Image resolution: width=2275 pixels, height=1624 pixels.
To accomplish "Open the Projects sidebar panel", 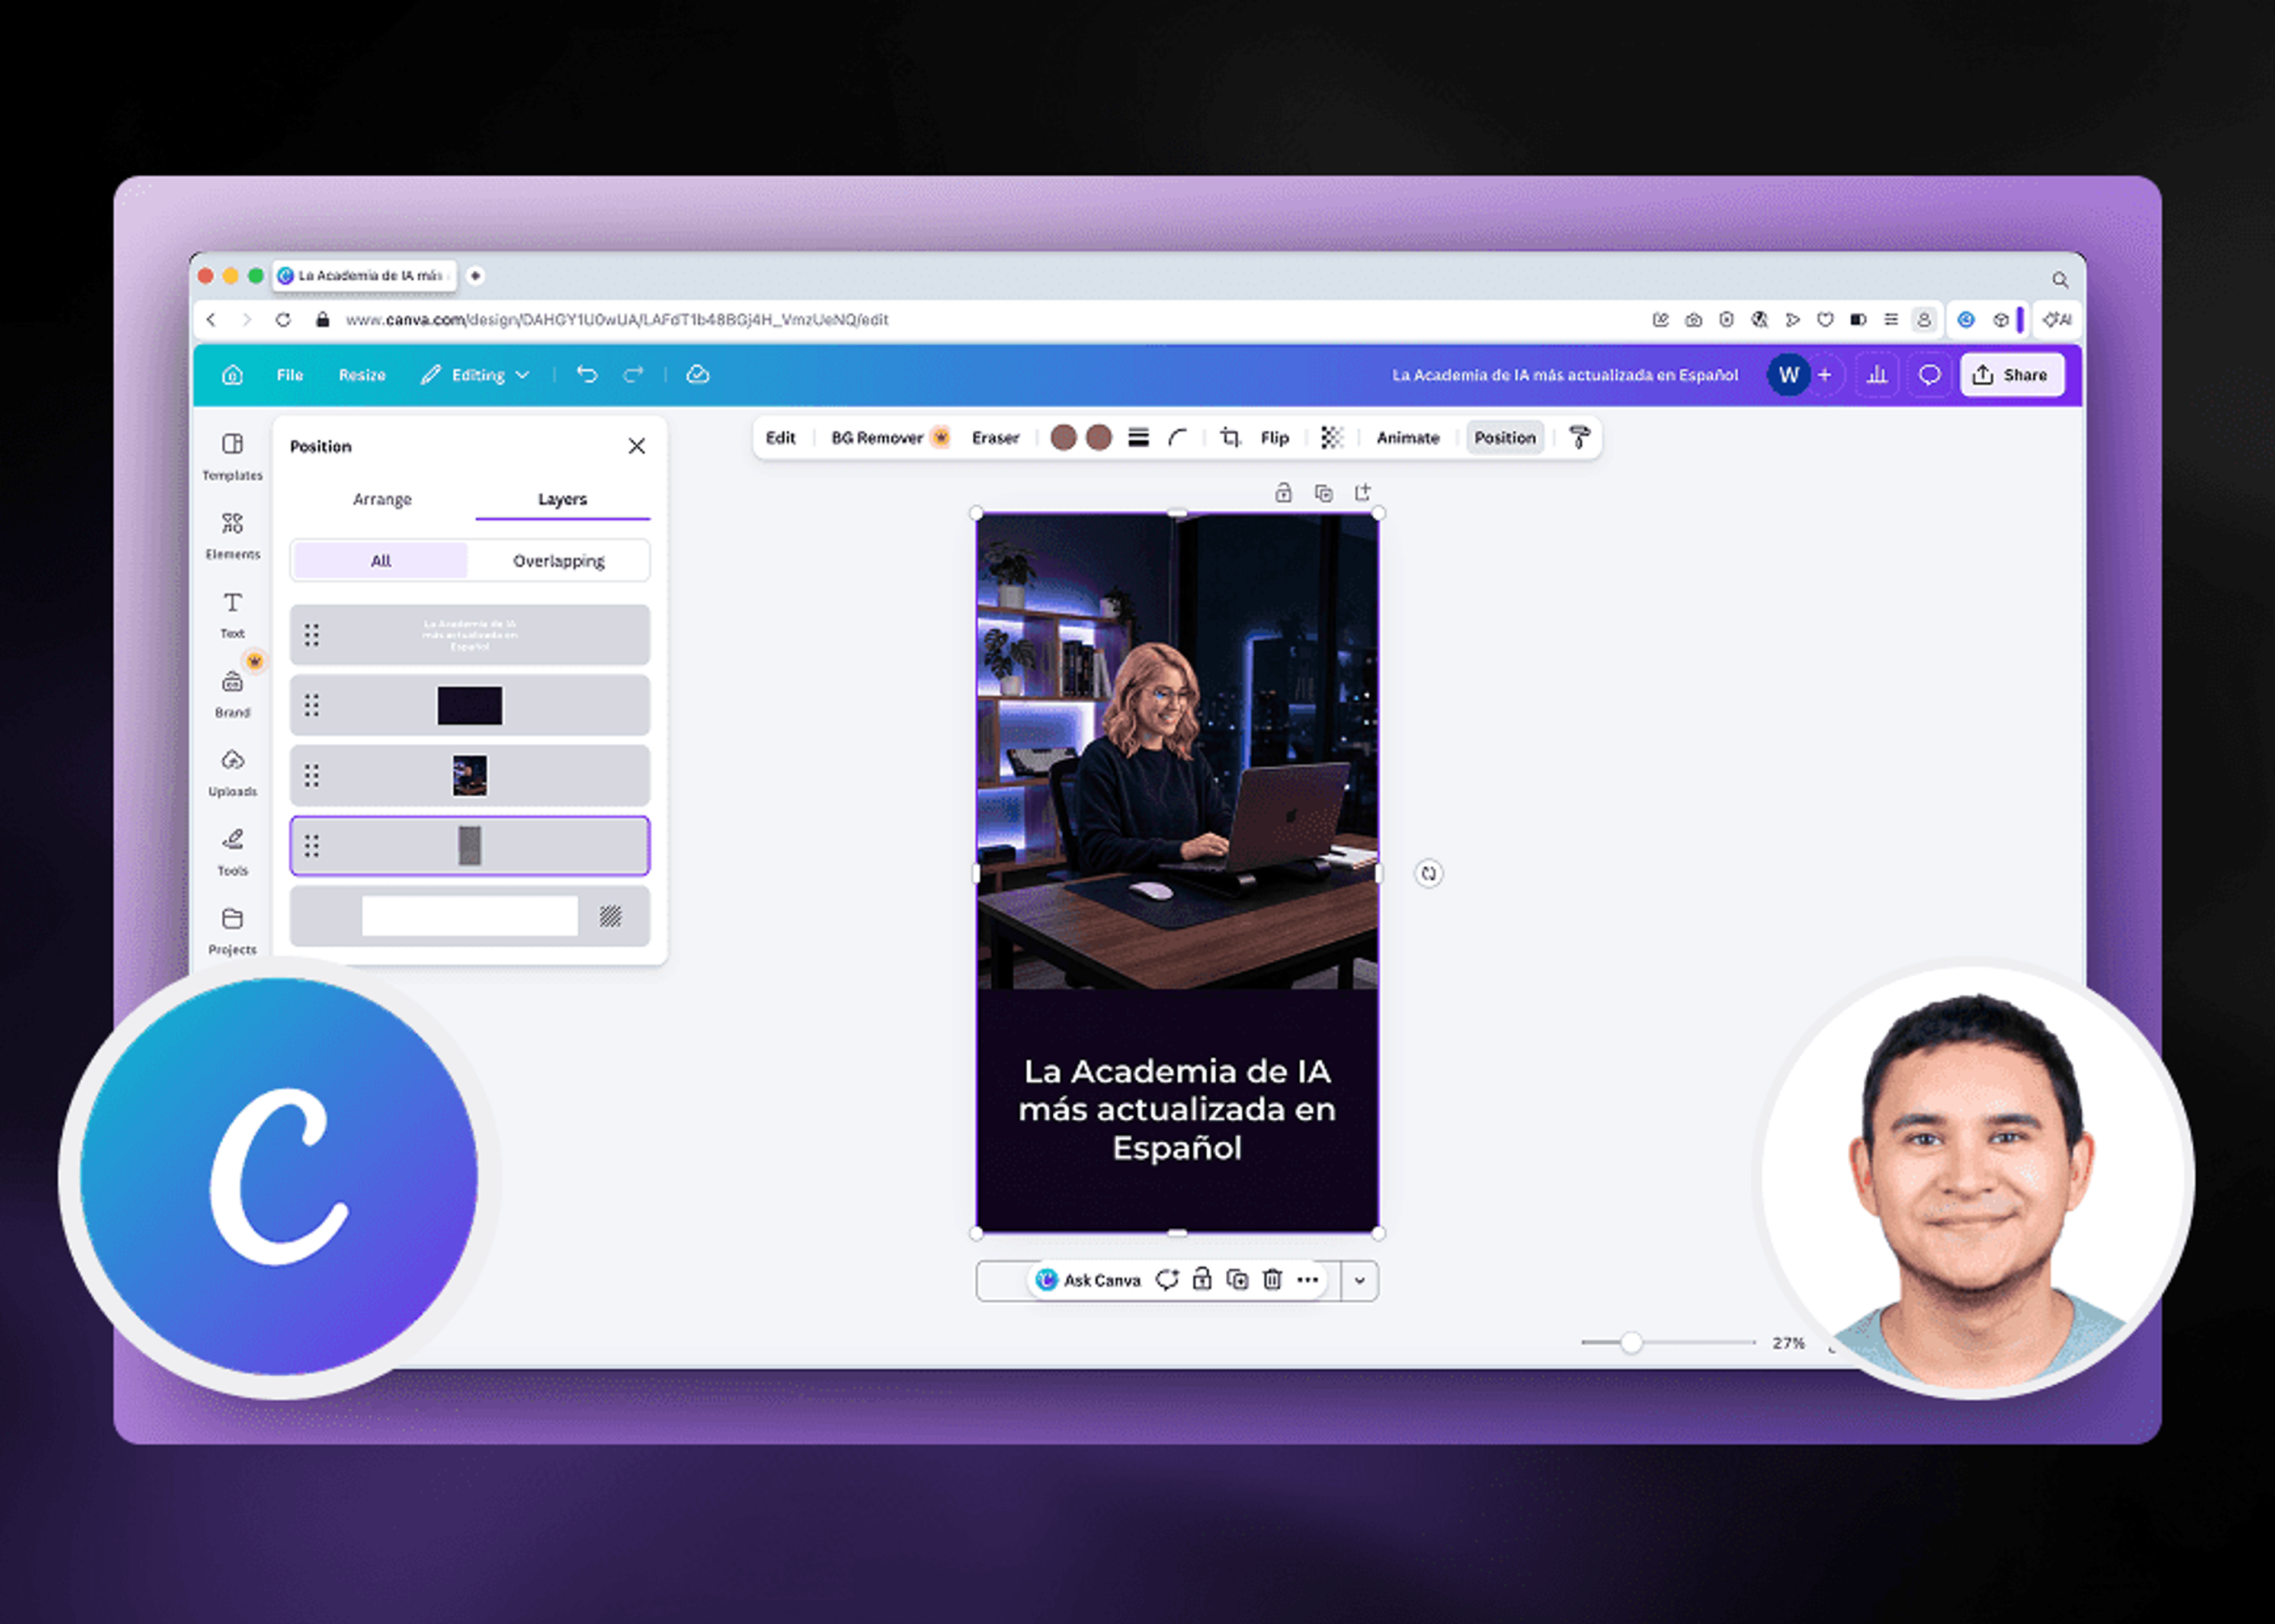I will pos(232,930).
